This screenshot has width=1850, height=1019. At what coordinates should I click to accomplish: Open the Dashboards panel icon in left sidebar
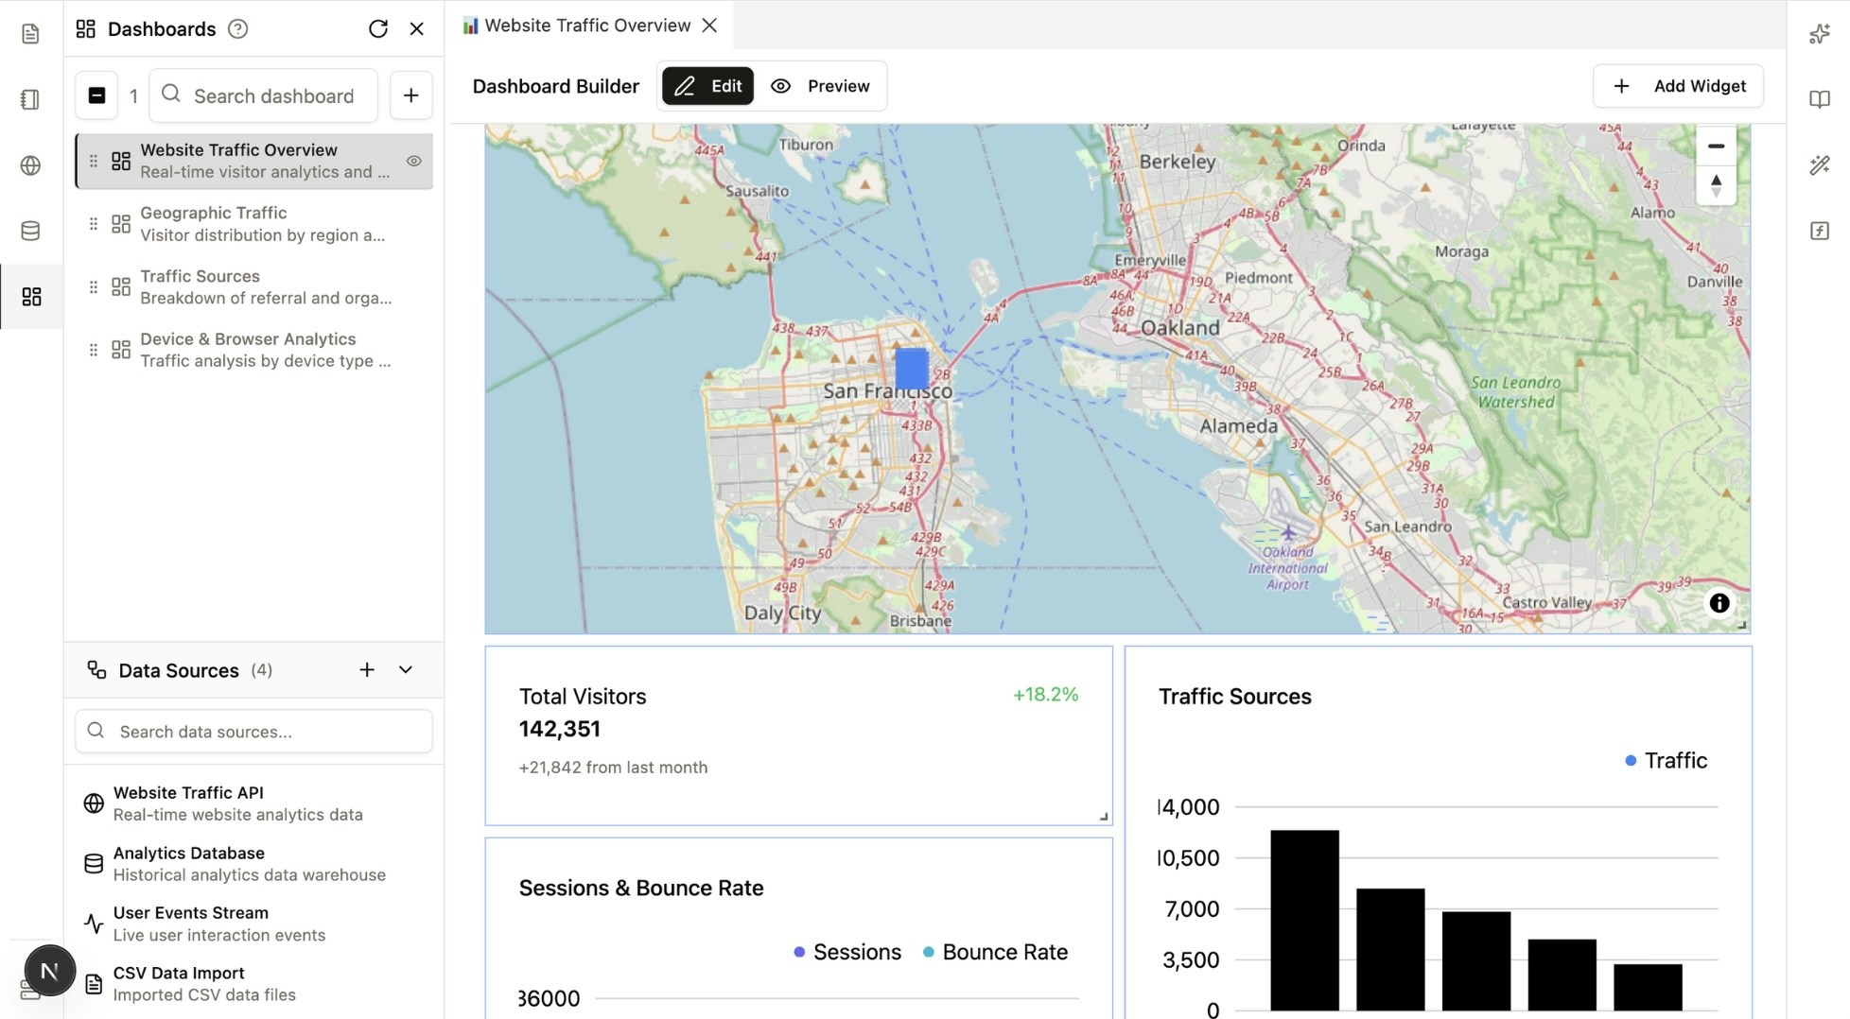31,297
